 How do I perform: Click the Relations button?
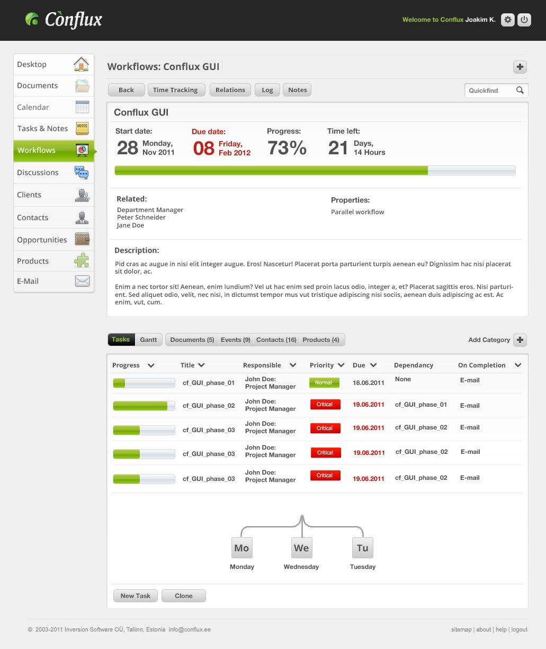click(x=230, y=90)
